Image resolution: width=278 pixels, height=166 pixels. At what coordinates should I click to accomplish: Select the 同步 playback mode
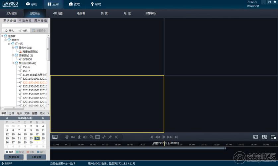tap(19, 113)
